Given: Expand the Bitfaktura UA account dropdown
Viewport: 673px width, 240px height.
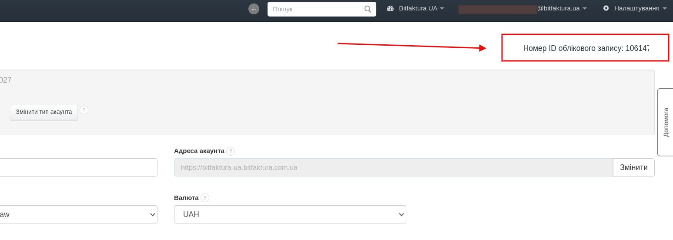Looking at the screenshot, I should (418, 8).
